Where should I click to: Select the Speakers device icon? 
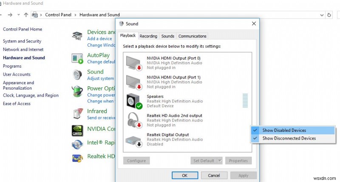coord(134,101)
